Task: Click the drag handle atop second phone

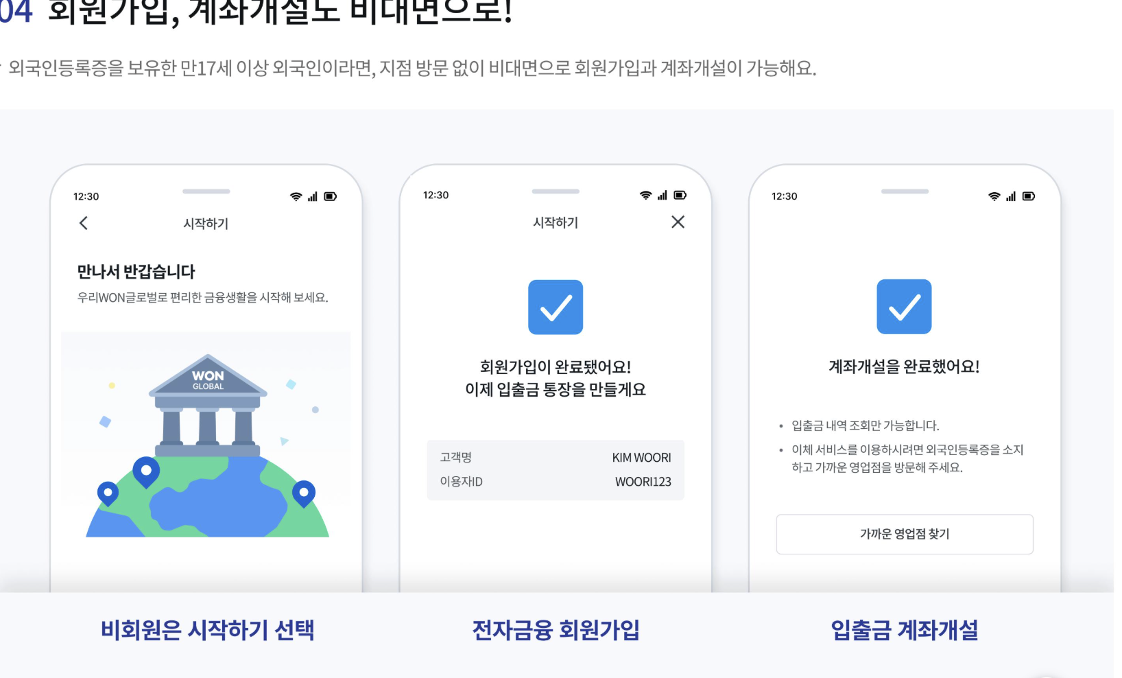Action: [556, 191]
